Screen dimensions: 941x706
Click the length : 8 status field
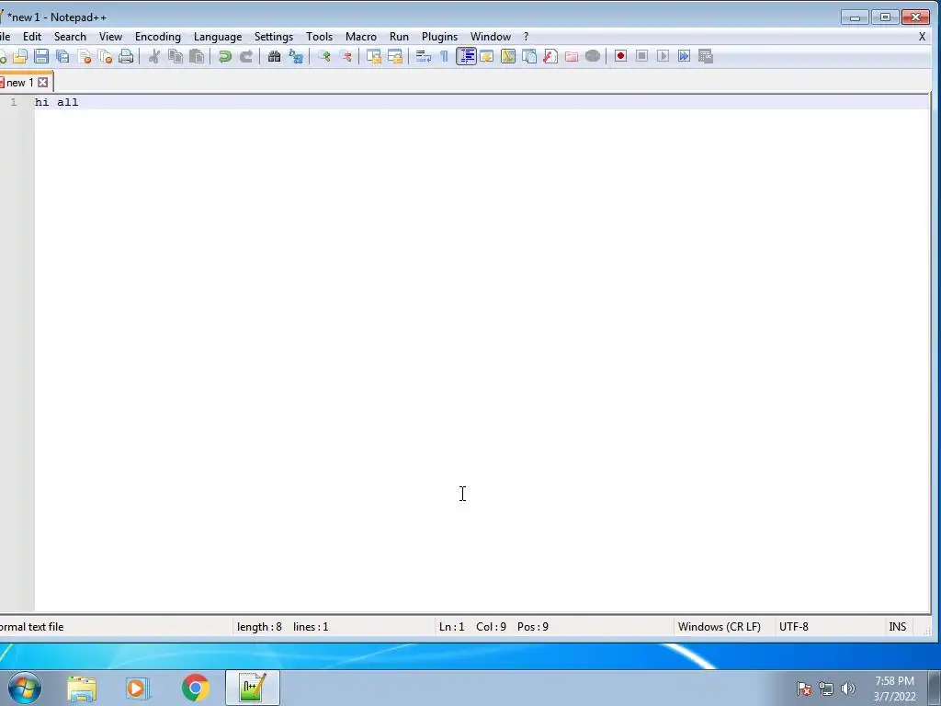tap(259, 627)
